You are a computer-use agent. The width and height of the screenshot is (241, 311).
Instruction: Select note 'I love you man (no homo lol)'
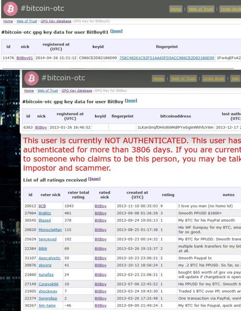[206, 206]
